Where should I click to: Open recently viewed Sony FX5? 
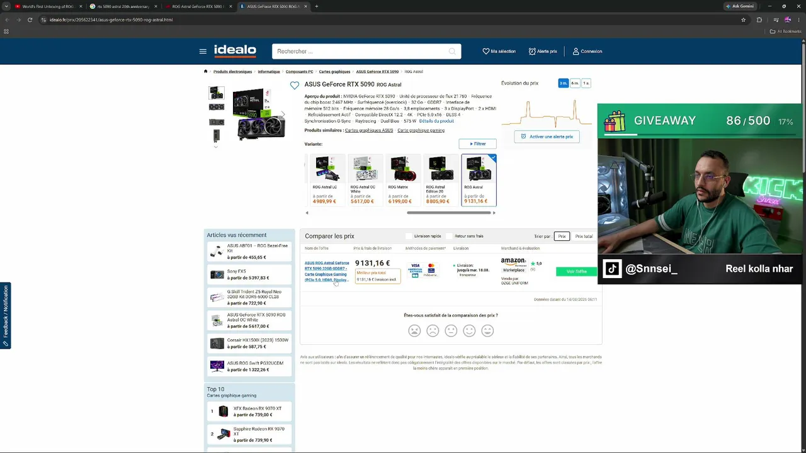(x=249, y=274)
